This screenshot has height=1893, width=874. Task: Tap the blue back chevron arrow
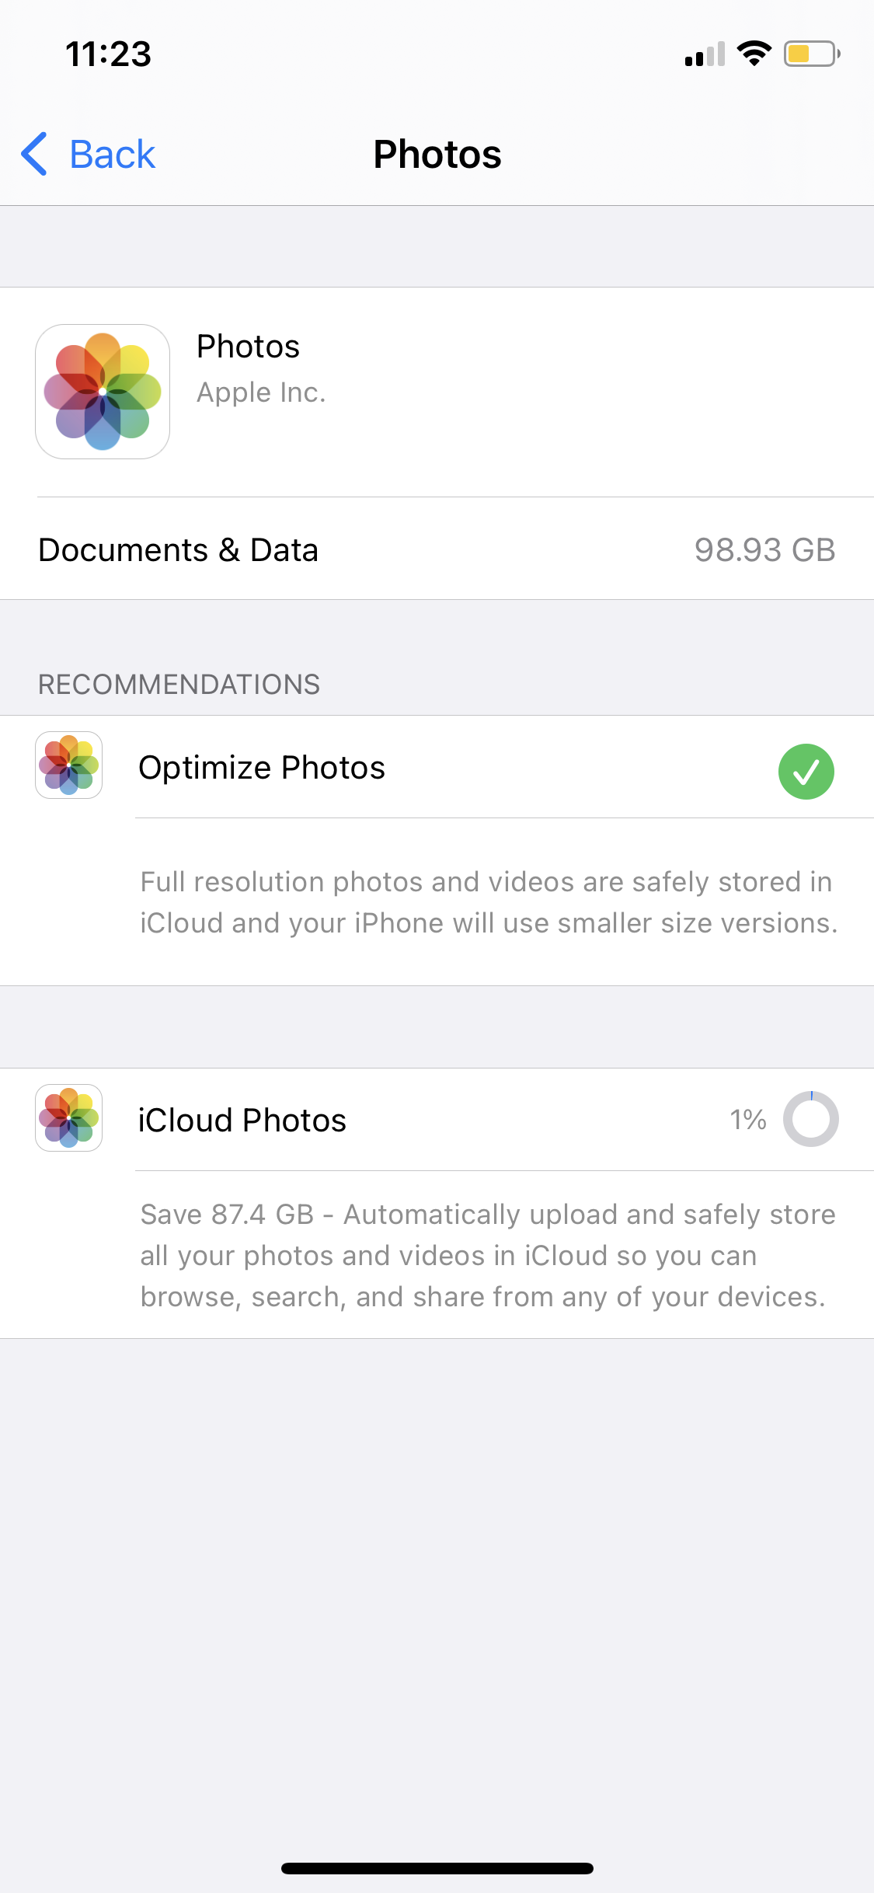(34, 154)
